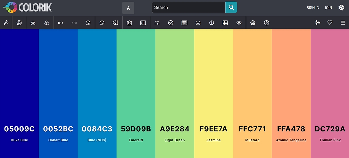This screenshot has height=158, width=349.
Task: Click the palette with down arrow icon
Action: 115,23
